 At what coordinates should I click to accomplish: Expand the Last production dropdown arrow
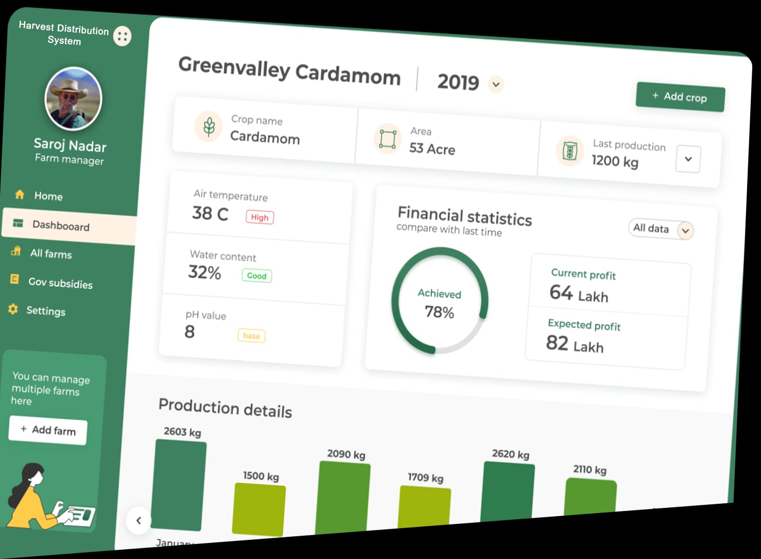[x=688, y=159]
